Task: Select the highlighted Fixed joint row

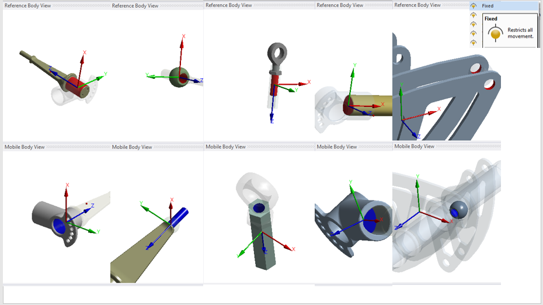Action: (x=504, y=5)
